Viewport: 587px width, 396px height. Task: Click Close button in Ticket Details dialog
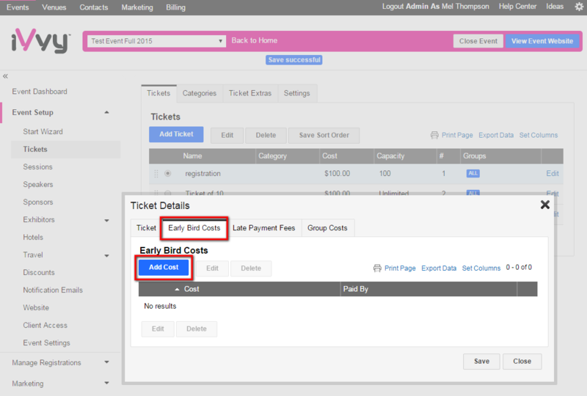point(522,362)
